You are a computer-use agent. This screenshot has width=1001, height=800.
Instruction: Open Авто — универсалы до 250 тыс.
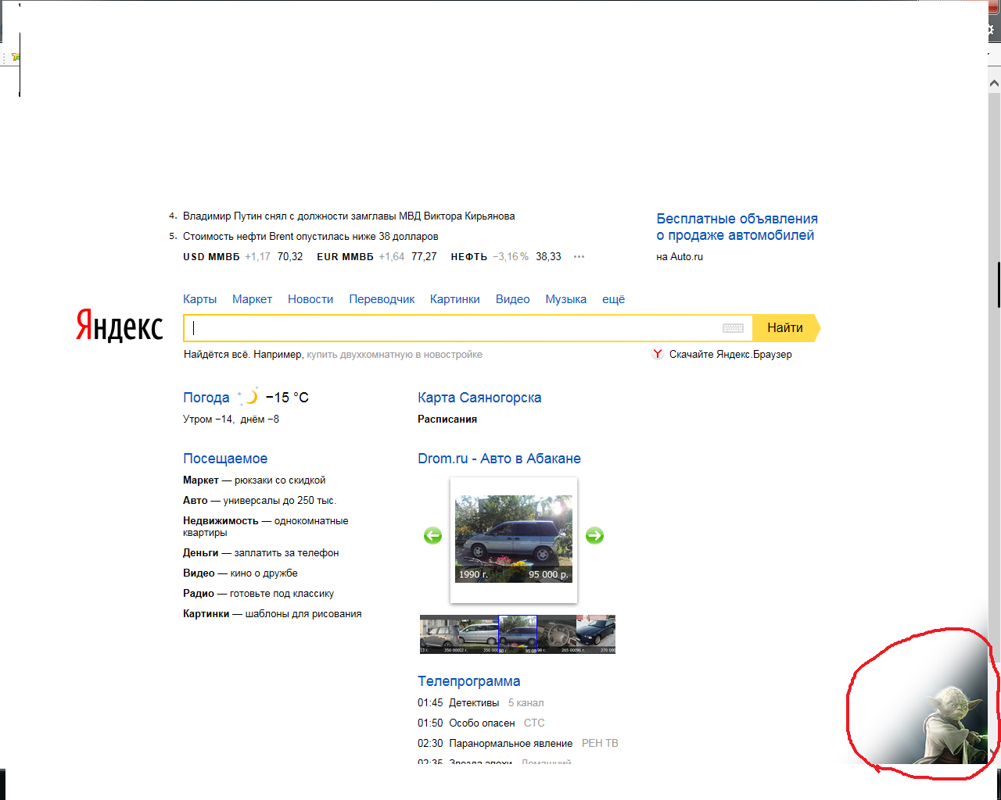point(260,501)
